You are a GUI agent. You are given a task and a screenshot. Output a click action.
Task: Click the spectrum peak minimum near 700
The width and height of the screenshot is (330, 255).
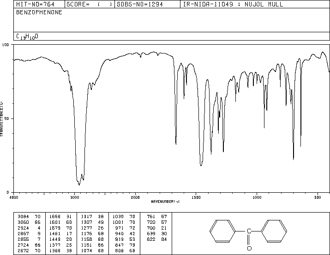point(294,159)
